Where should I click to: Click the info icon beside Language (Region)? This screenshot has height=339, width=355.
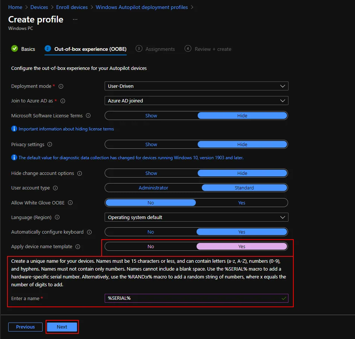[57, 218]
